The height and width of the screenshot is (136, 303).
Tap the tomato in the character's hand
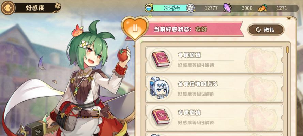[122, 55]
